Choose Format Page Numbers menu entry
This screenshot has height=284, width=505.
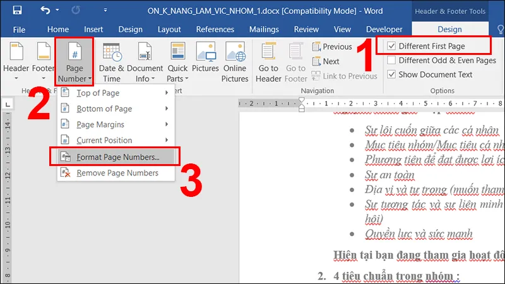click(x=117, y=157)
